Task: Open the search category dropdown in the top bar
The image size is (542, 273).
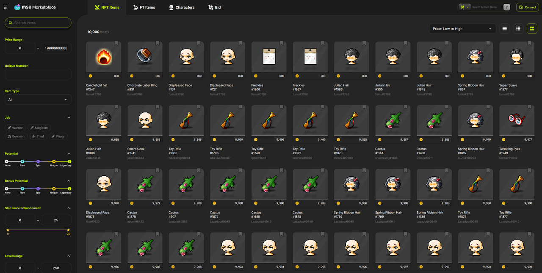Action: [x=465, y=7]
